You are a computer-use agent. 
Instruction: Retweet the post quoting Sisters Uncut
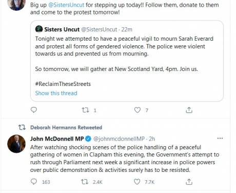click(85, 110)
